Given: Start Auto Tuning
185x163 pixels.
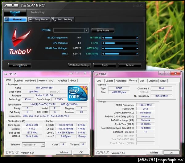Looking at the screenshot, I should point(63,19).
